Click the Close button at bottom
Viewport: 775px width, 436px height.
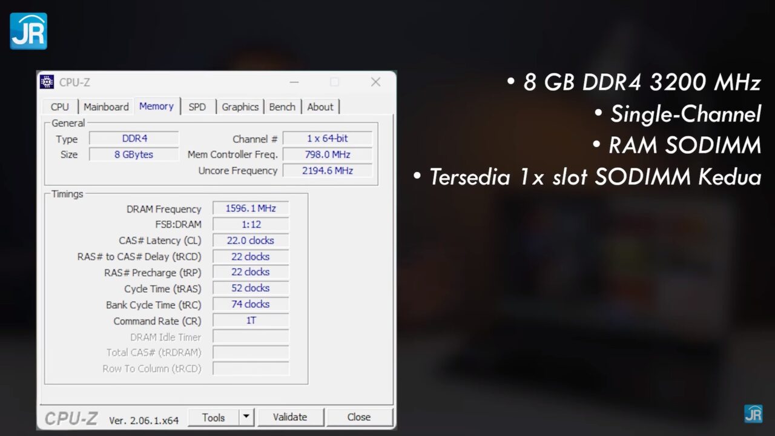[x=359, y=417]
